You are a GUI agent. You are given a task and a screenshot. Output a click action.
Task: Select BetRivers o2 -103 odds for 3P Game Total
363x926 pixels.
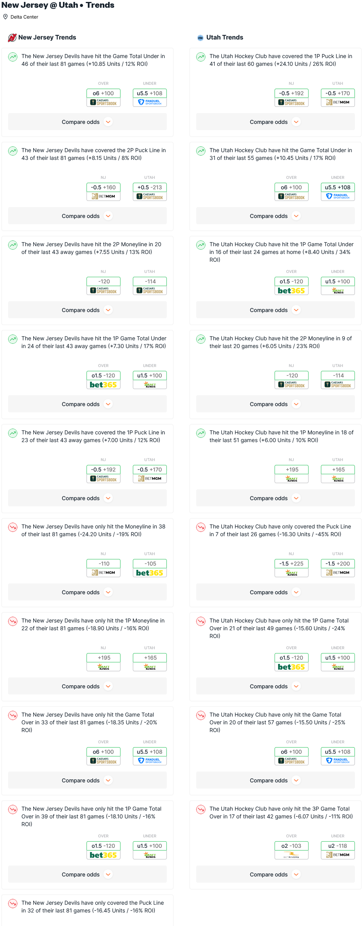tap(292, 850)
